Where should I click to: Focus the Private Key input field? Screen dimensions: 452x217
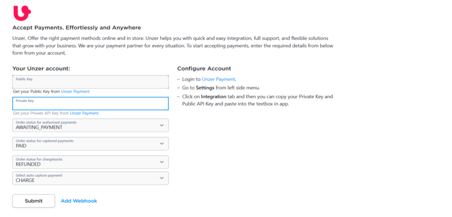point(90,104)
